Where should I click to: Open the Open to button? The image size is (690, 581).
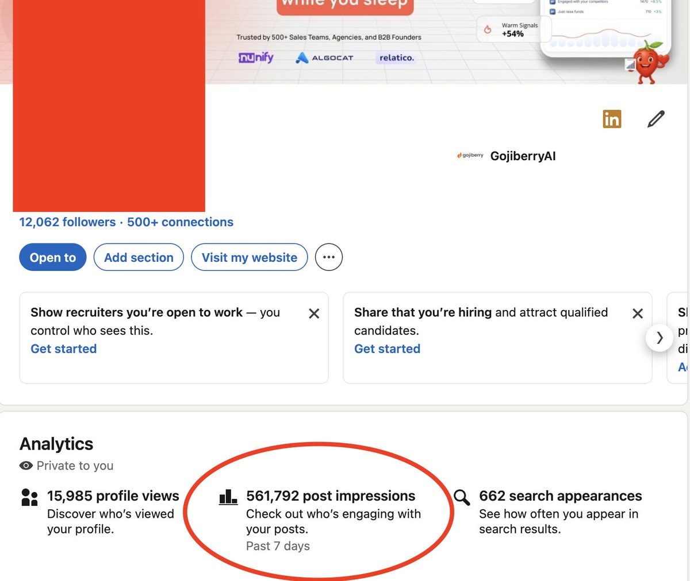click(52, 257)
